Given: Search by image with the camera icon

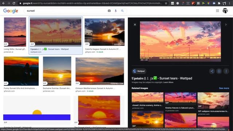Looking at the screenshot, I should 109,11.
